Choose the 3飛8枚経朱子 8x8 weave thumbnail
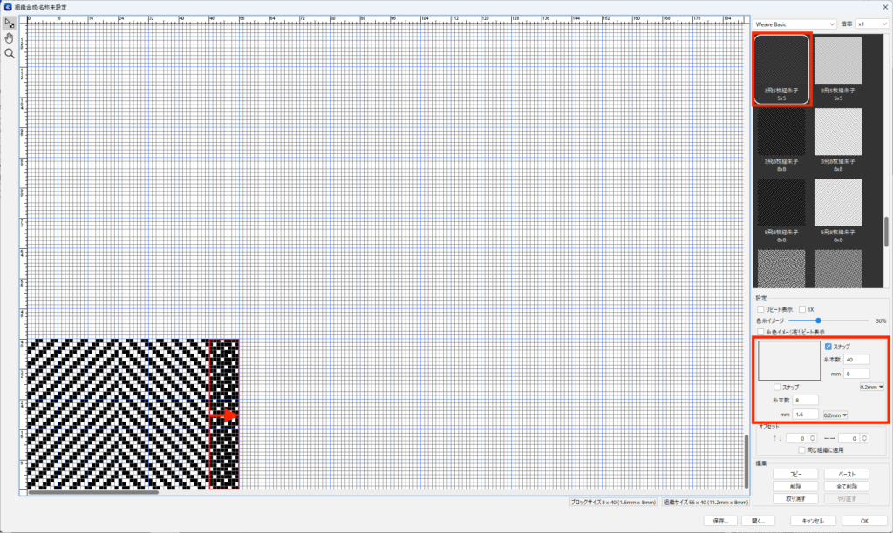This screenshot has height=533, width=893. (781, 140)
